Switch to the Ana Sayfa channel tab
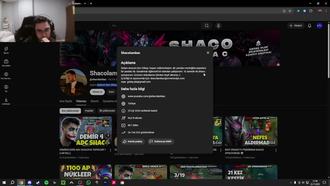 66,101
